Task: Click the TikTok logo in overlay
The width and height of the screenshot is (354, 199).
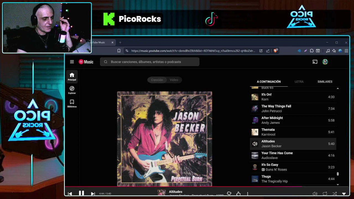Action: point(212,19)
